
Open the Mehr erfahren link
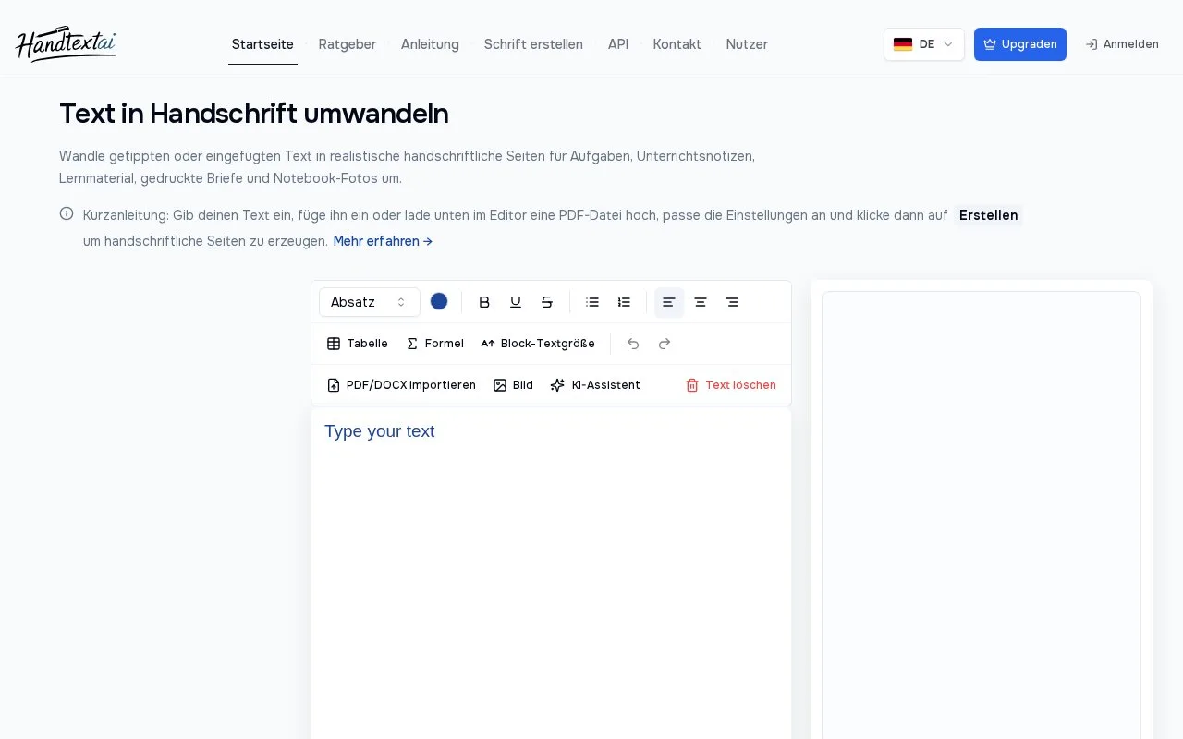tap(383, 241)
